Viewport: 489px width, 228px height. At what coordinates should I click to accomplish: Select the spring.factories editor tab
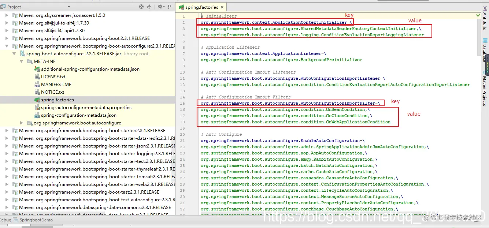point(201,7)
